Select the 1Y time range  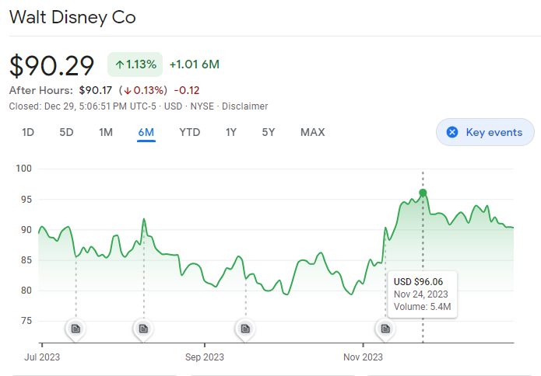[231, 132]
